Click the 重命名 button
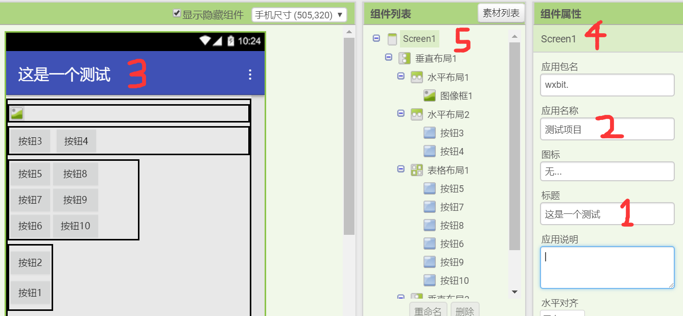This screenshot has width=683, height=316. pos(429,310)
